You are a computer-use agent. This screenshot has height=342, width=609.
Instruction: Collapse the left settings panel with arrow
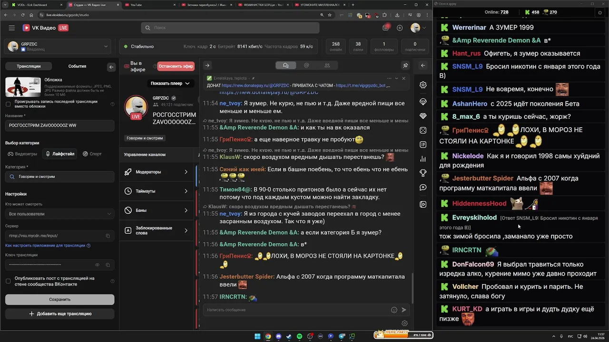click(111, 67)
